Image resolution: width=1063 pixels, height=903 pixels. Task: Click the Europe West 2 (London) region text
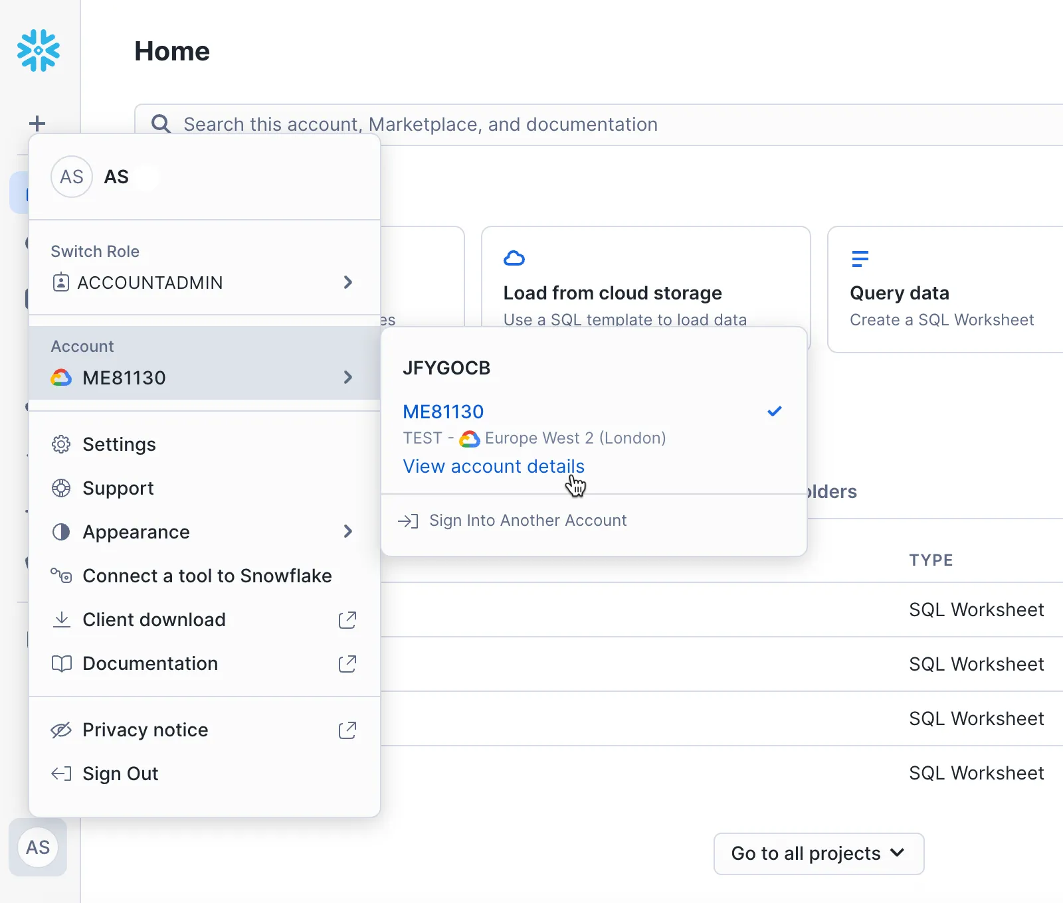tap(575, 438)
